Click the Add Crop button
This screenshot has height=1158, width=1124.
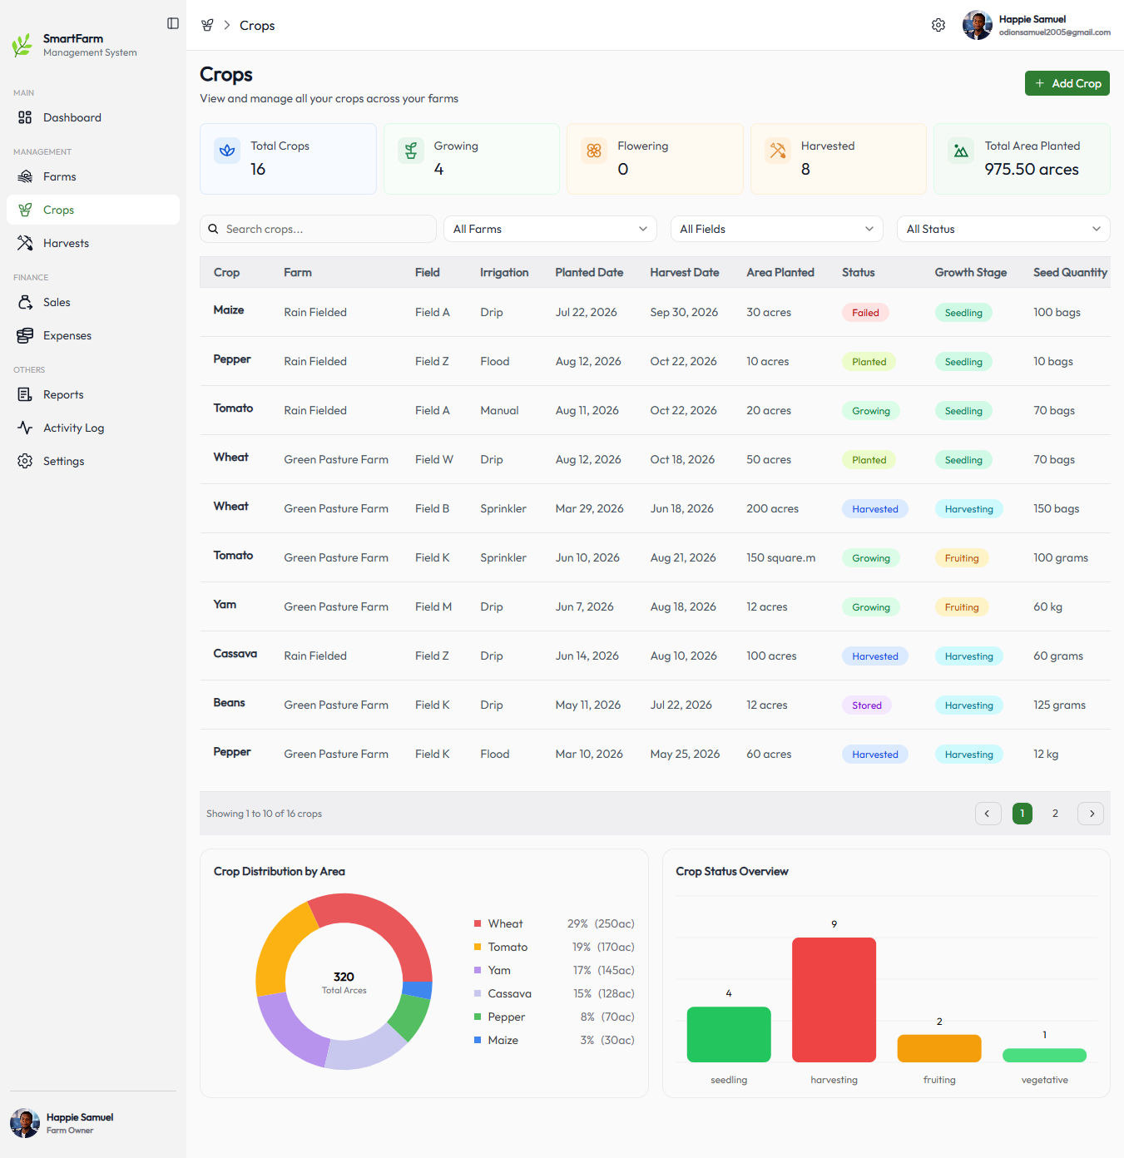[x=1067, y=83]
